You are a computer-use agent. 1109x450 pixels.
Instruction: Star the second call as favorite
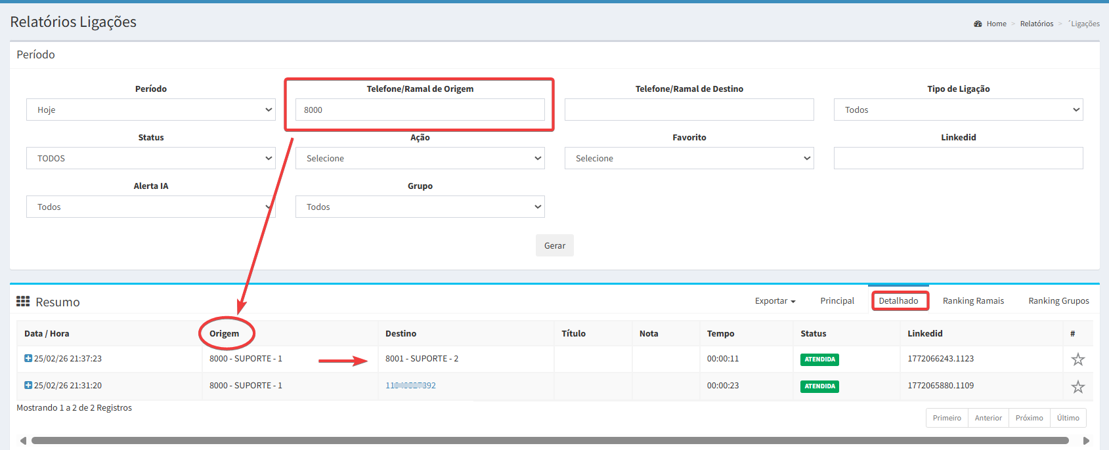coord(1077,387)
